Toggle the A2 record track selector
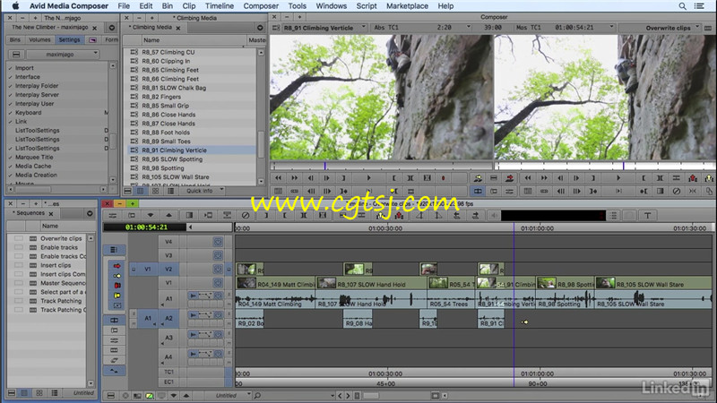This screenshot has height=403, width=717. (168, 318)
